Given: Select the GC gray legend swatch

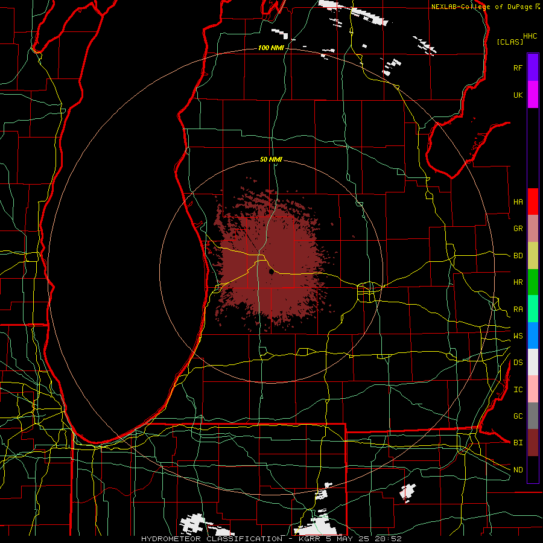Looking at the screenshot, I should click(x=533, y=416).
